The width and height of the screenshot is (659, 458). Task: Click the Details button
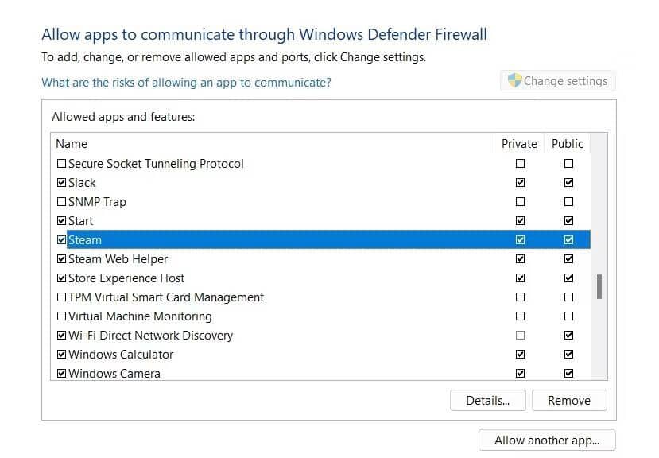click(487, 401)
